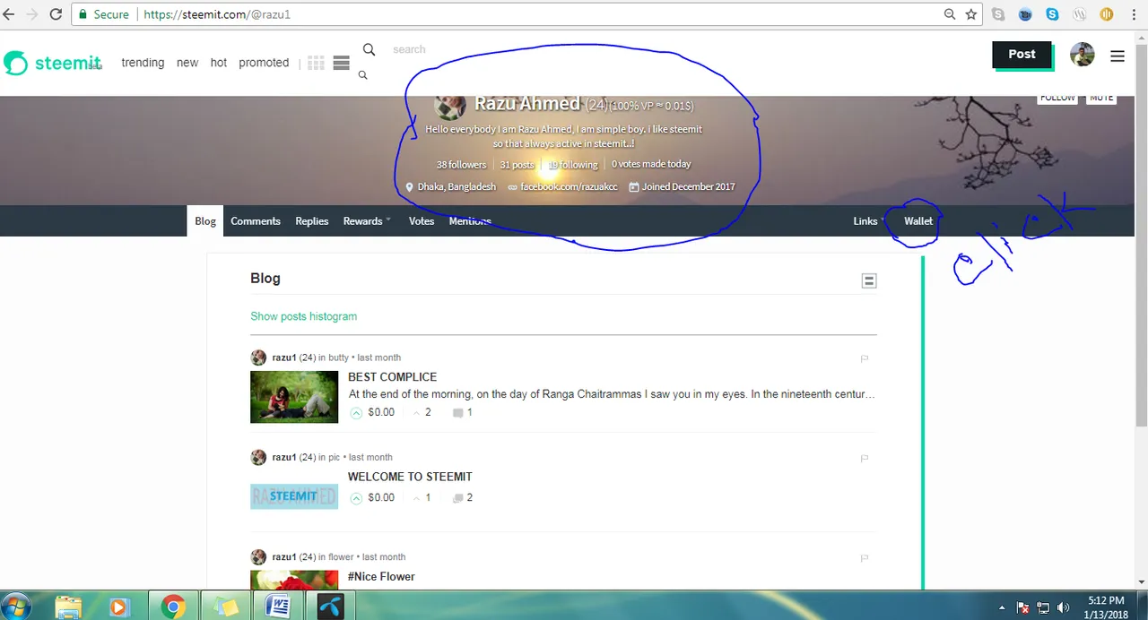Switch to list layout view icon
This screenshot has height=620, width=1148.
tap(341, 63)
